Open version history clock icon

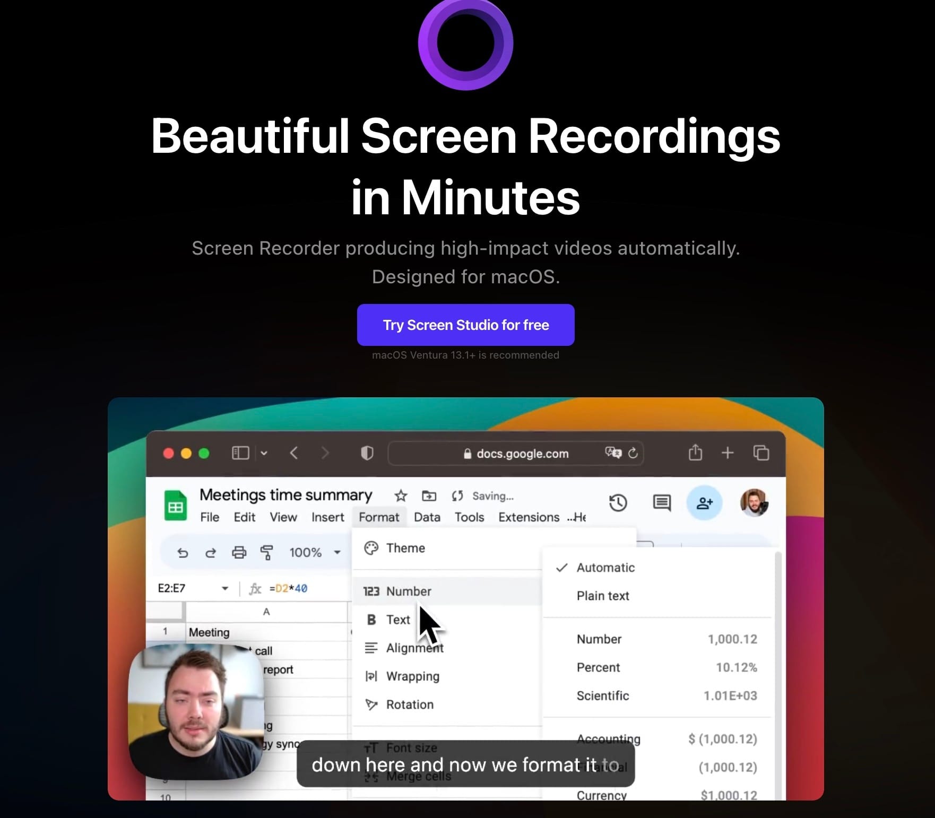(x=618, y=502)
